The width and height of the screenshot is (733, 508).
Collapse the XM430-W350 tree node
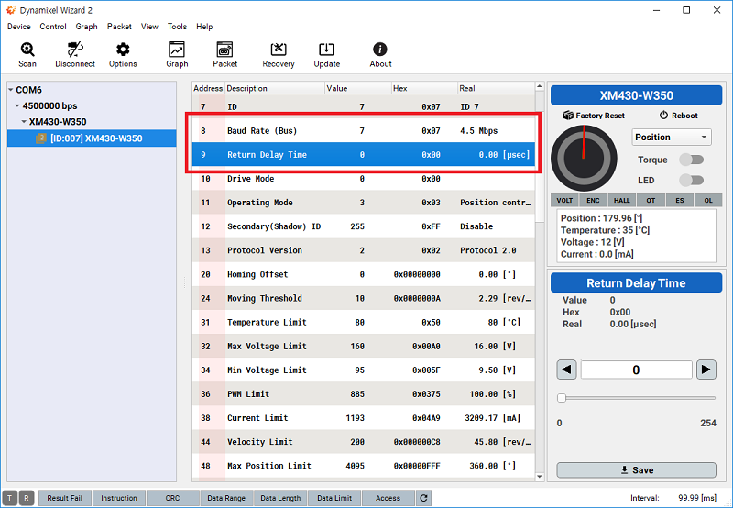click(x=24, y=122)
